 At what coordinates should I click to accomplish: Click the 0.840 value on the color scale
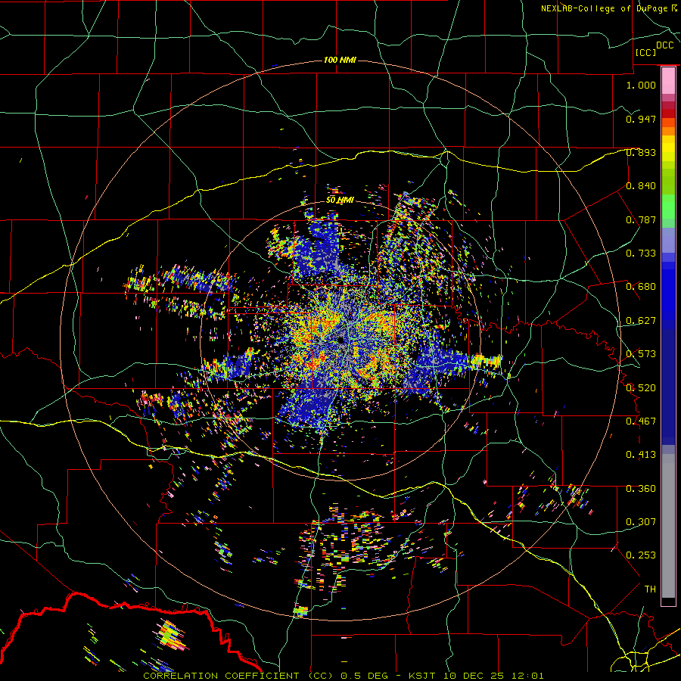641,186
